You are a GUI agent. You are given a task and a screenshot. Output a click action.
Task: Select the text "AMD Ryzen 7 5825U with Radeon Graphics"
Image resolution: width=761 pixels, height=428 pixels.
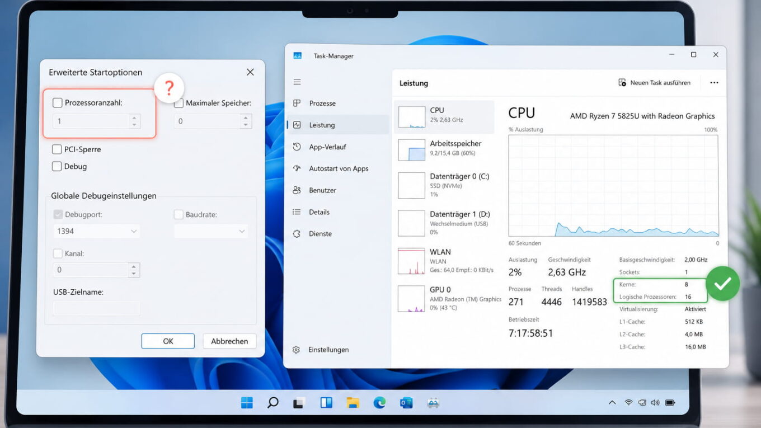642,116
